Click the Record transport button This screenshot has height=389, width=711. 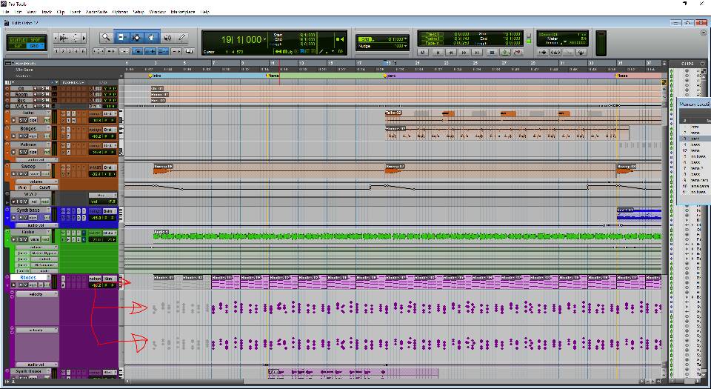(518, 53)
